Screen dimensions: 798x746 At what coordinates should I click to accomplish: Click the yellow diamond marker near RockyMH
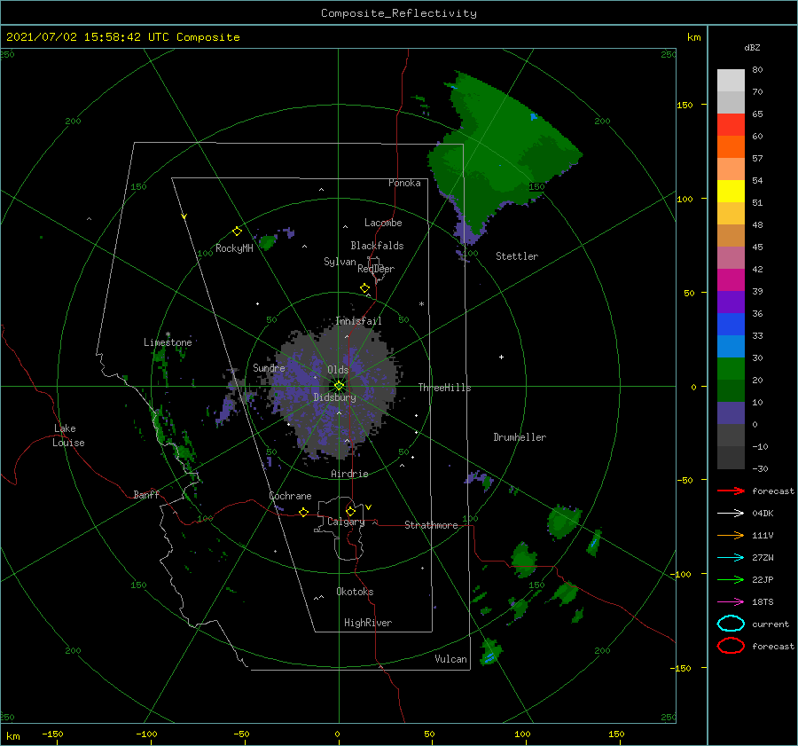pos(237,232)
